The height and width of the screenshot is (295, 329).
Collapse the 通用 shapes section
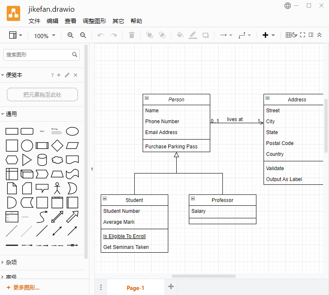tap(3, 114)
